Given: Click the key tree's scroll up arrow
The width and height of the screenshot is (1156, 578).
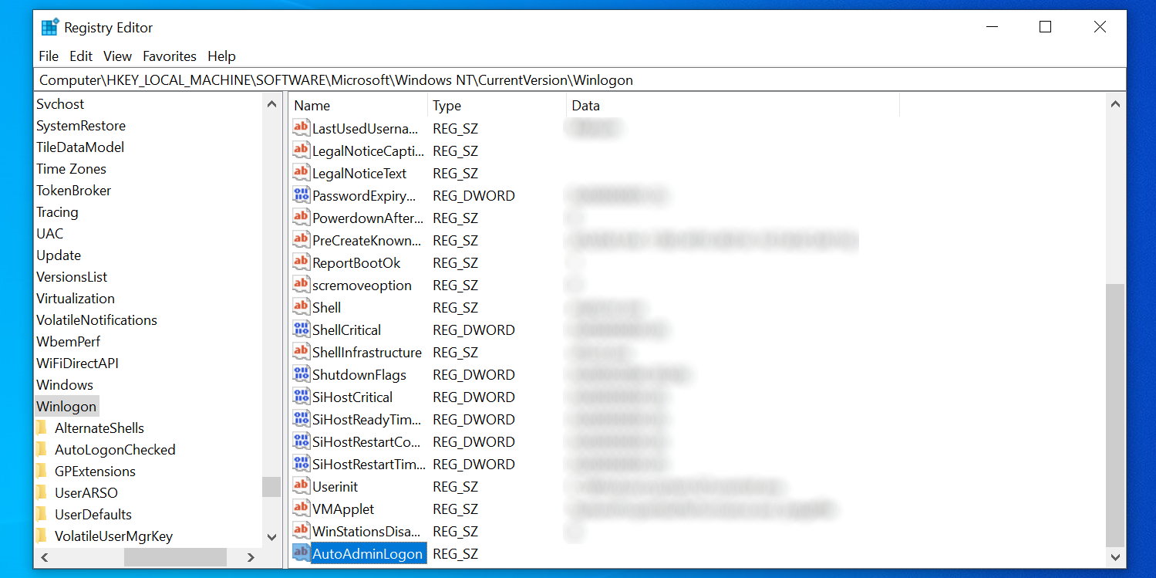Looking at the screenshot, I should [271, 104].
